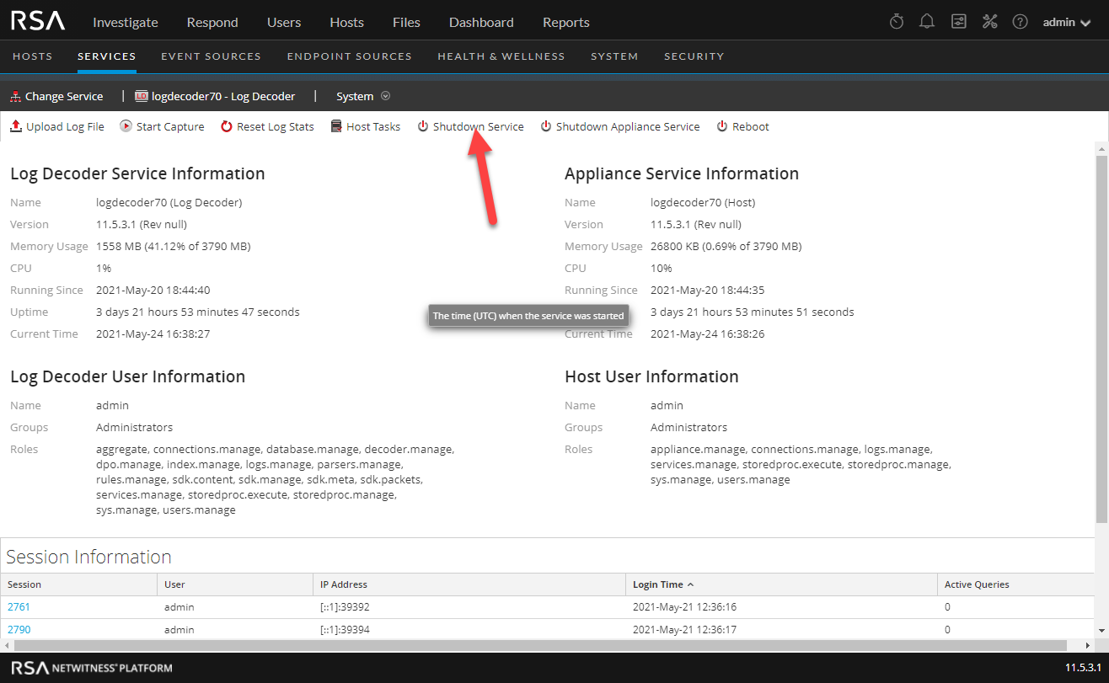
Task: Click the Reset Log Stats icon
Action: (227, 126)
